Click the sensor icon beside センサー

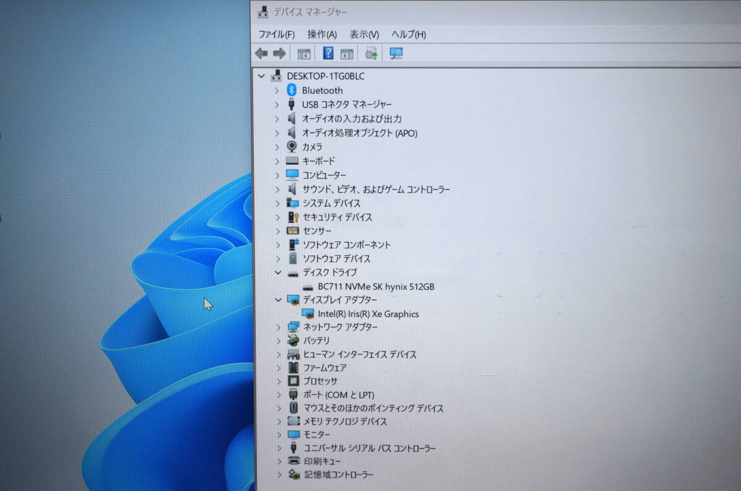coord(293,231)
